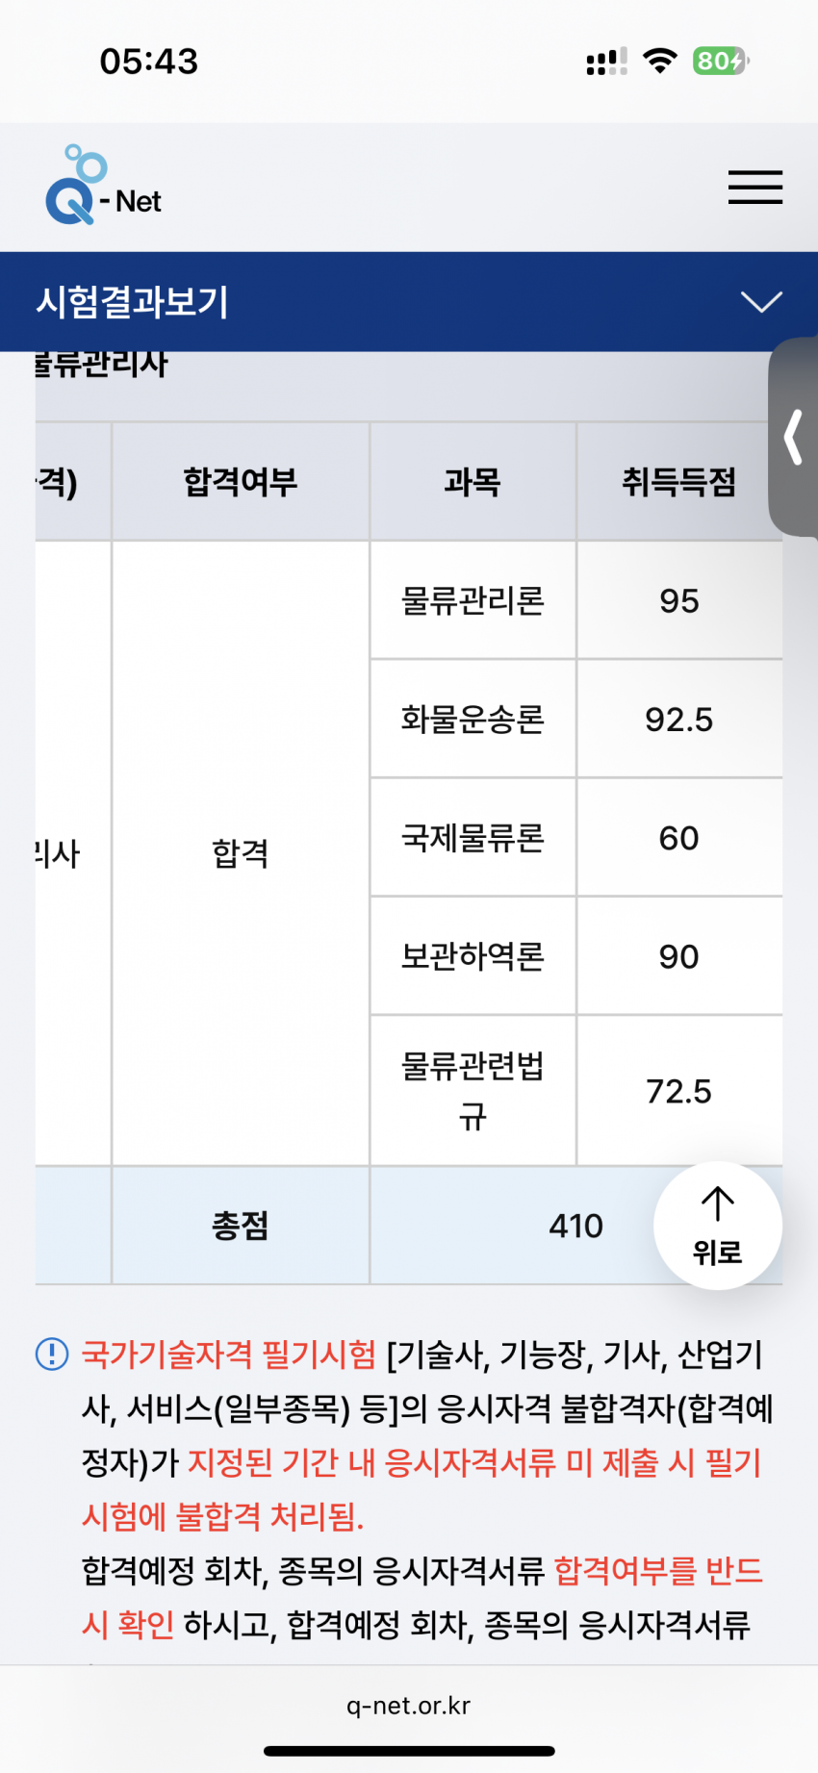Tap the cellular signal bars icon
Screen dimensions: 818x1773
606,62
